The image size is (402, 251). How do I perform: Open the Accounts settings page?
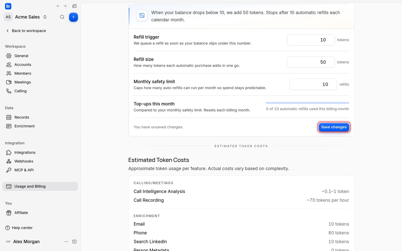pyautogui.click(x=40, y=65)
